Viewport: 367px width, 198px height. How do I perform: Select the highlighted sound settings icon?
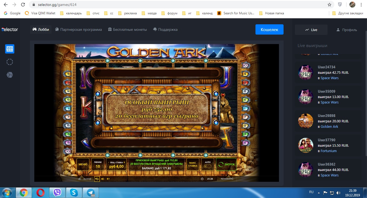pos(97,179)
